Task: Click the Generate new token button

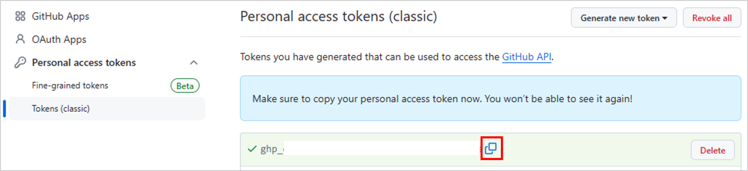Action: [624, 18]
